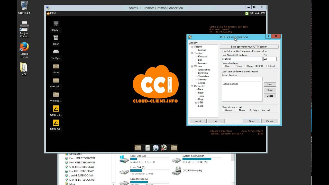
Task: Open the Translation category in PuTTY
Action: point(204,76)
